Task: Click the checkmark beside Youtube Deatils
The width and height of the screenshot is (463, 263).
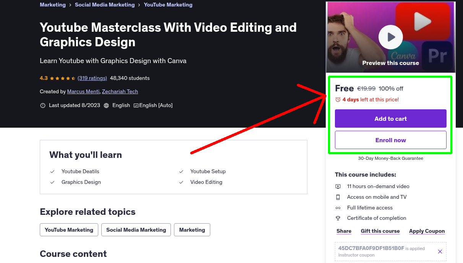Action: pos(52,172)
